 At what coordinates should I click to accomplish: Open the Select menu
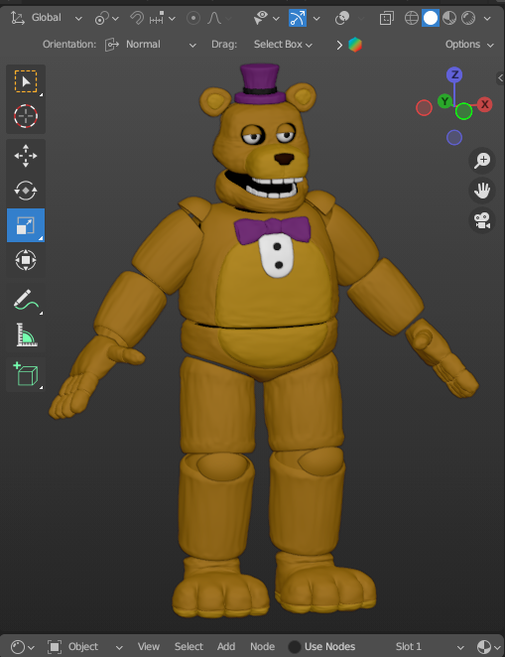(x=189, y=647)
